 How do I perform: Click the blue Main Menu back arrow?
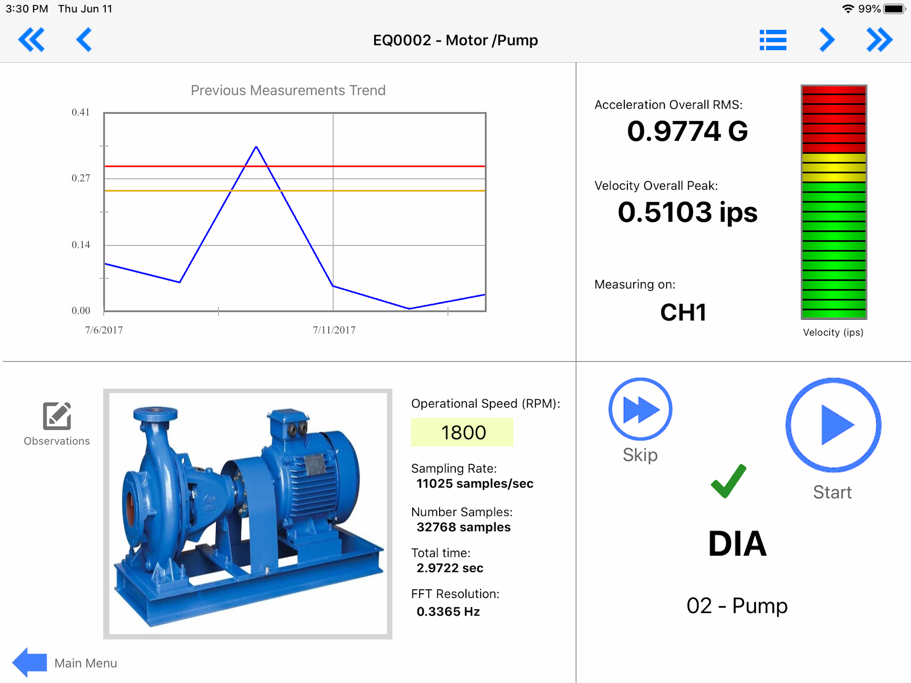30,662
